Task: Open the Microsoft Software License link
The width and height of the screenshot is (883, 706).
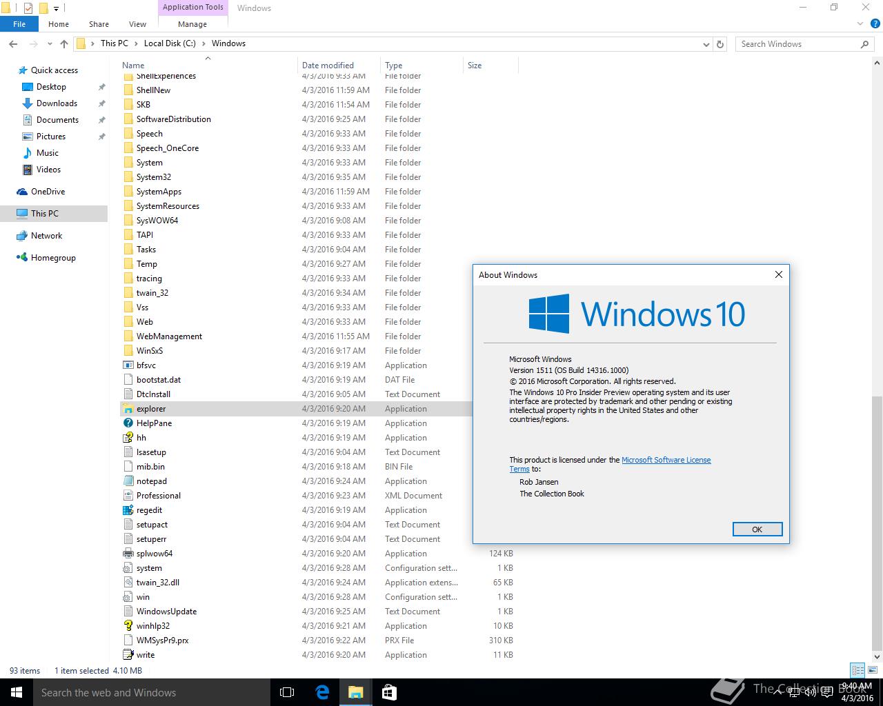Action: (x=666, y=460)
